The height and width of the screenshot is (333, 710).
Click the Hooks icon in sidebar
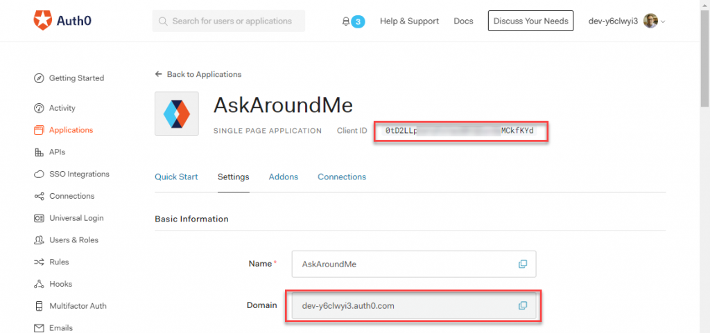click(39, 285)
